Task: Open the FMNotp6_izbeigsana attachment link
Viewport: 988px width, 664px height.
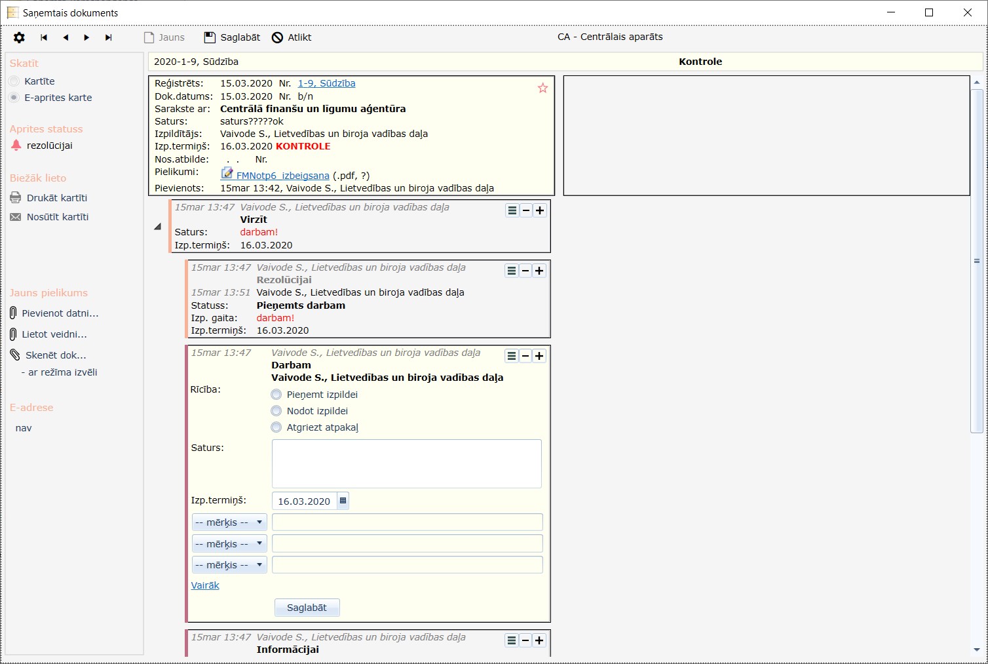Action: [282, 176]
